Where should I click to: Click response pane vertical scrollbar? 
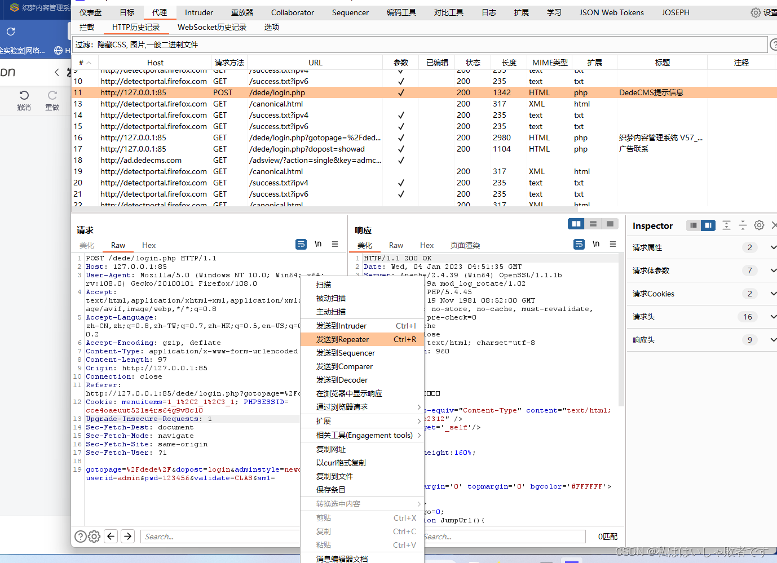621,330
